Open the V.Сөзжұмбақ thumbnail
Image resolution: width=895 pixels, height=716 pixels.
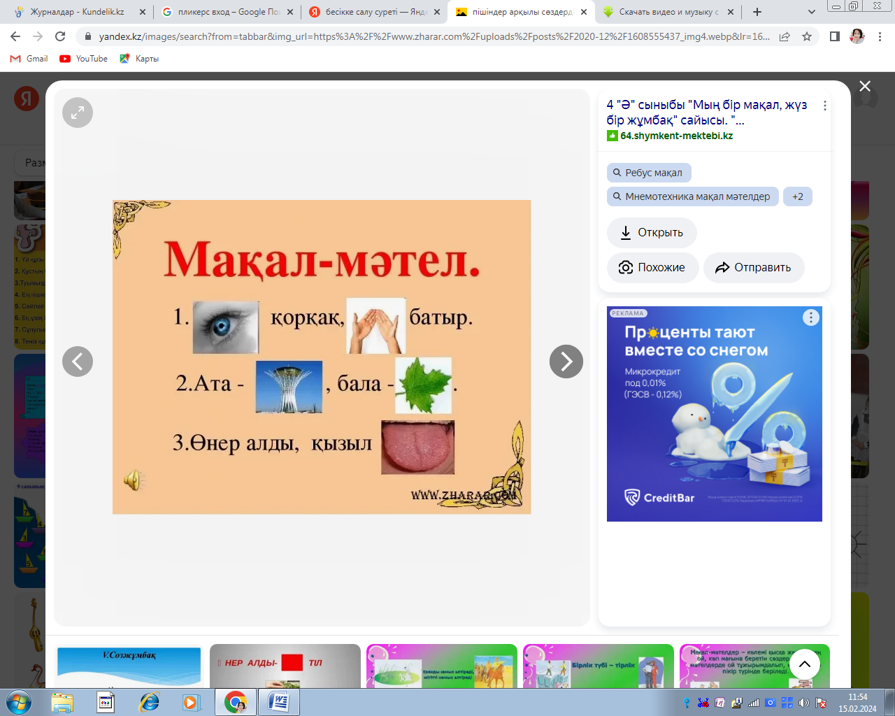click(129, 665)
